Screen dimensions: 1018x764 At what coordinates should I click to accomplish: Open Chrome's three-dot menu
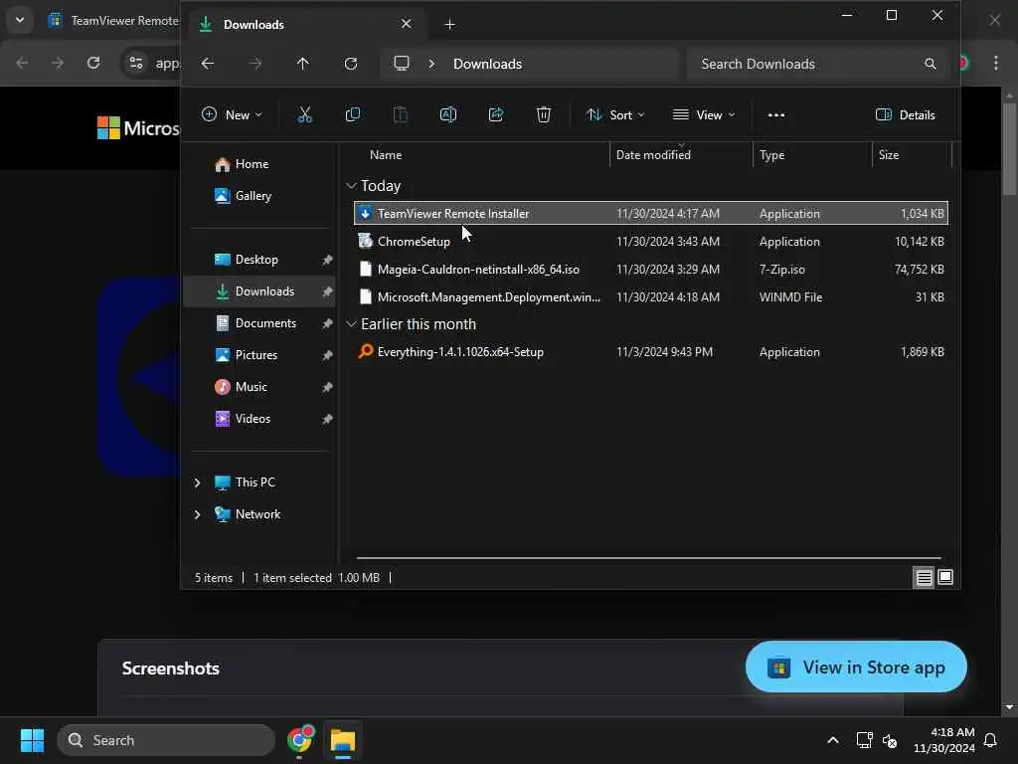996,63
